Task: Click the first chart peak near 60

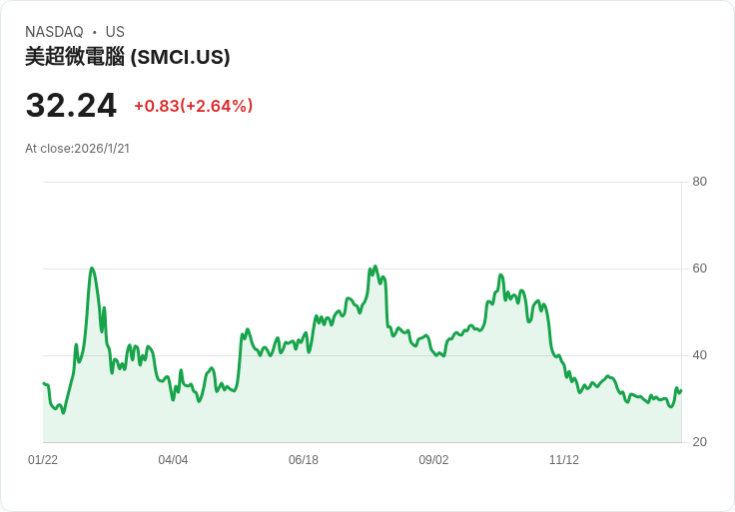Action: coord(92,268)
